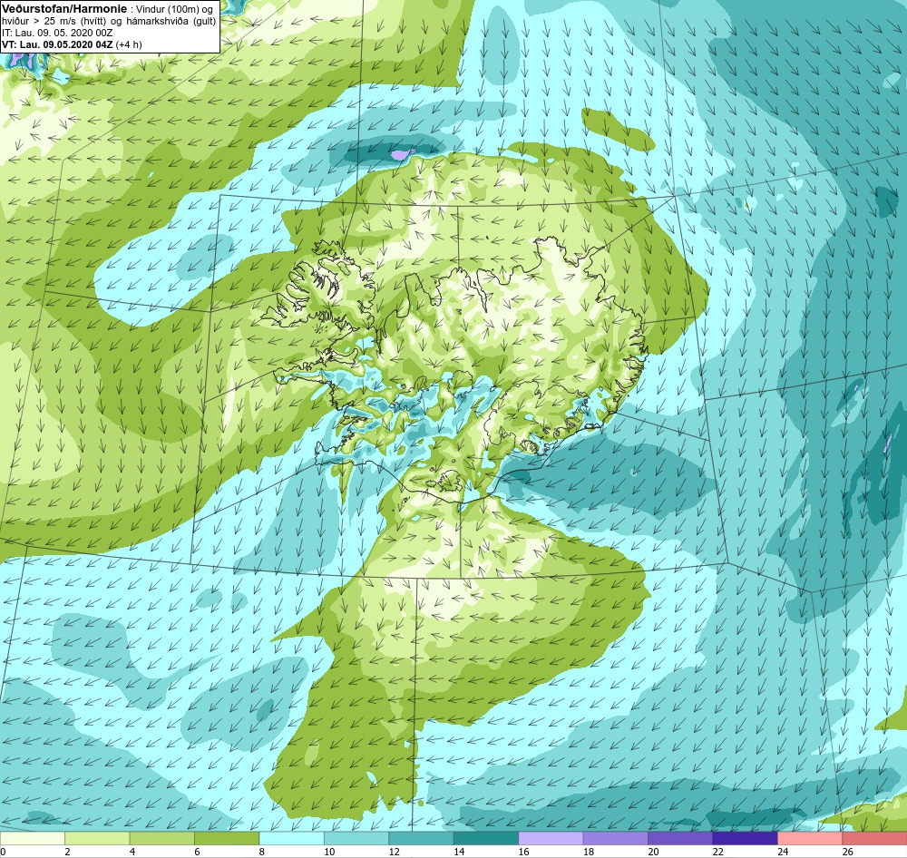Pick the medium purple 18–20 legend swatch
Viewport: 907px width, 858px height.
(x=616, y=839)
